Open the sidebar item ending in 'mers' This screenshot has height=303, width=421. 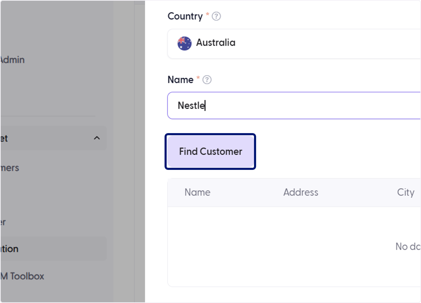(x=9, y=168)
